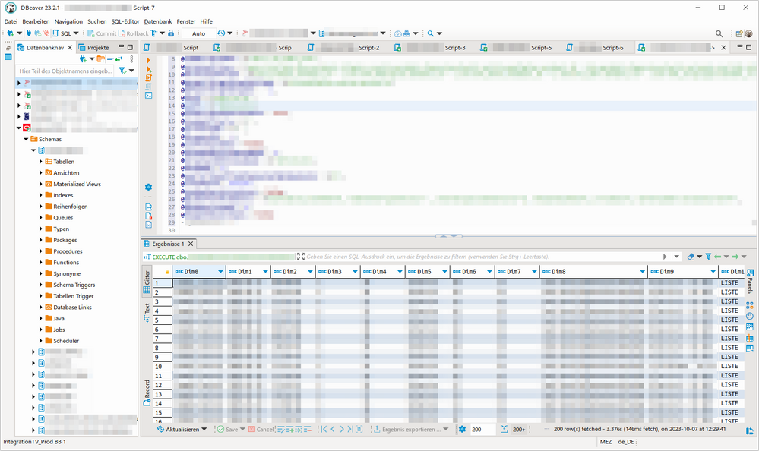Click the MEZ timezone in the status bar
759x451 pixels.
(x=606, y=442)
